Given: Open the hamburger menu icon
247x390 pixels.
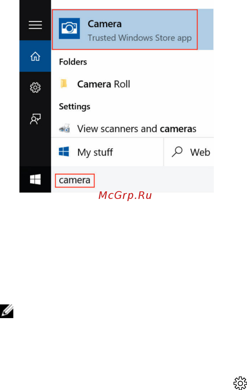Looking at the screenshot, I should [35, 25].
